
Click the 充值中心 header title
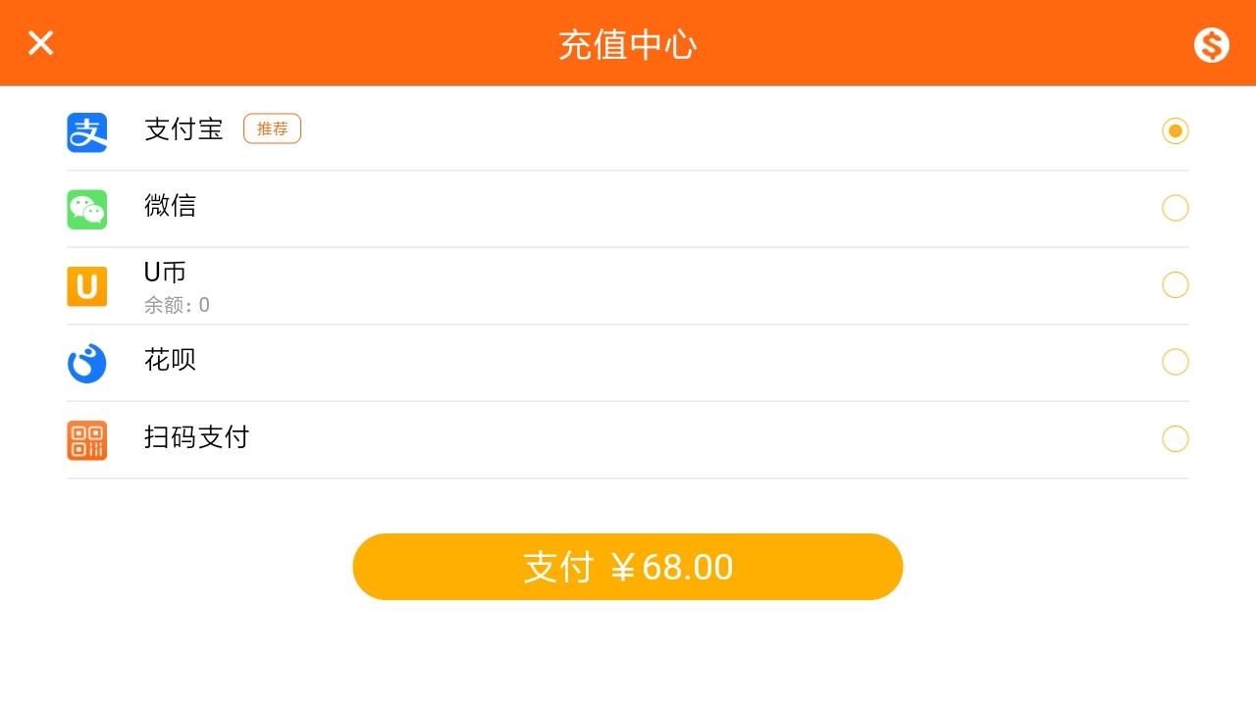627,45
